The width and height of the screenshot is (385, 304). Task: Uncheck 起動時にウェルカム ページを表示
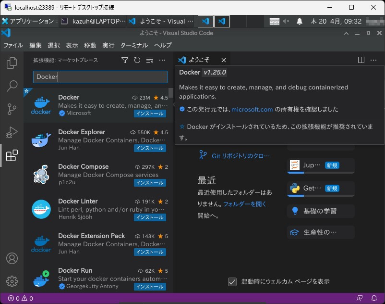coord(233,282)
